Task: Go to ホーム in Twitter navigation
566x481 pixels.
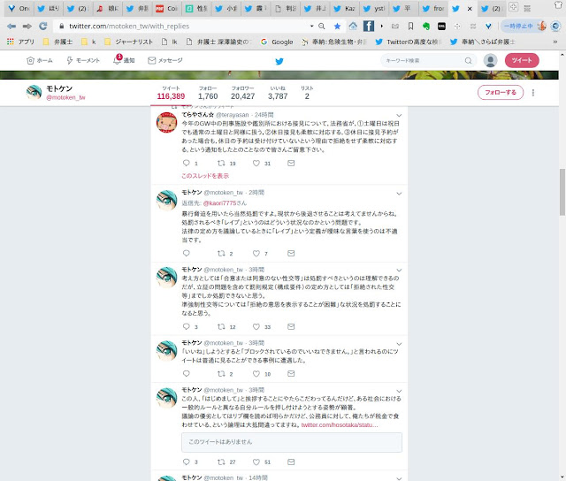Action: (40, 60)
